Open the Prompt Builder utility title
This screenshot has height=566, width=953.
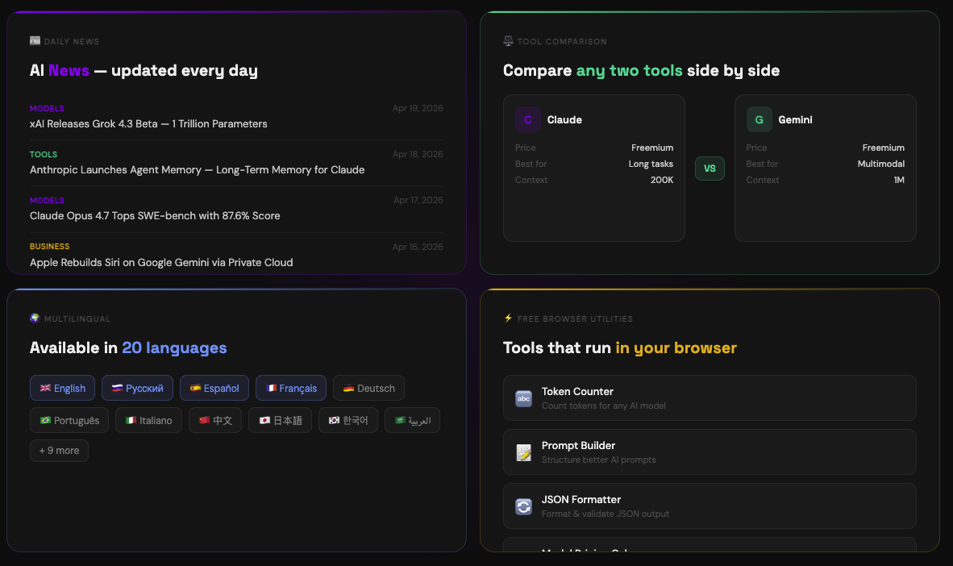coord(578,446)
